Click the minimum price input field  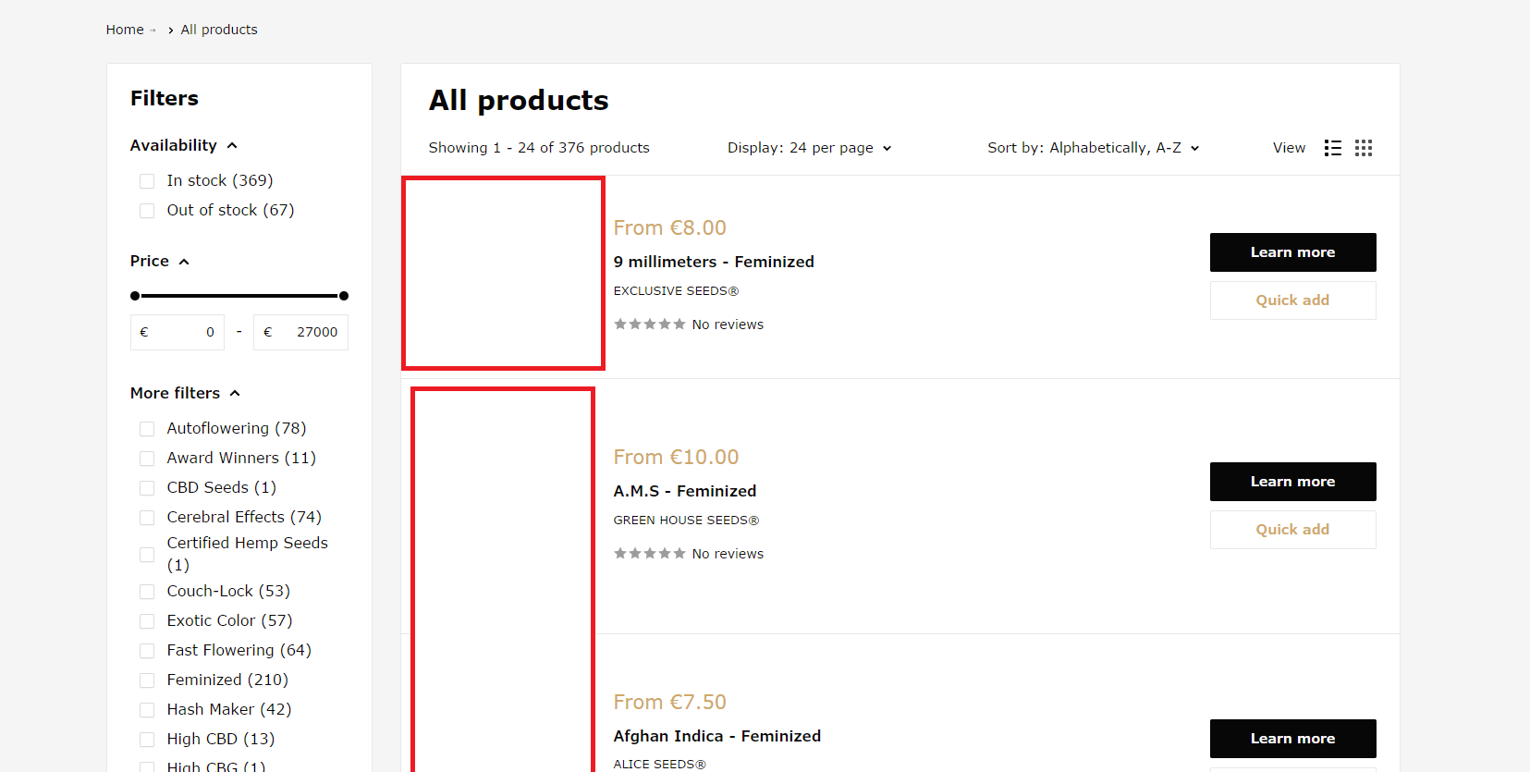pyautogui.click(x=177, y=332)
